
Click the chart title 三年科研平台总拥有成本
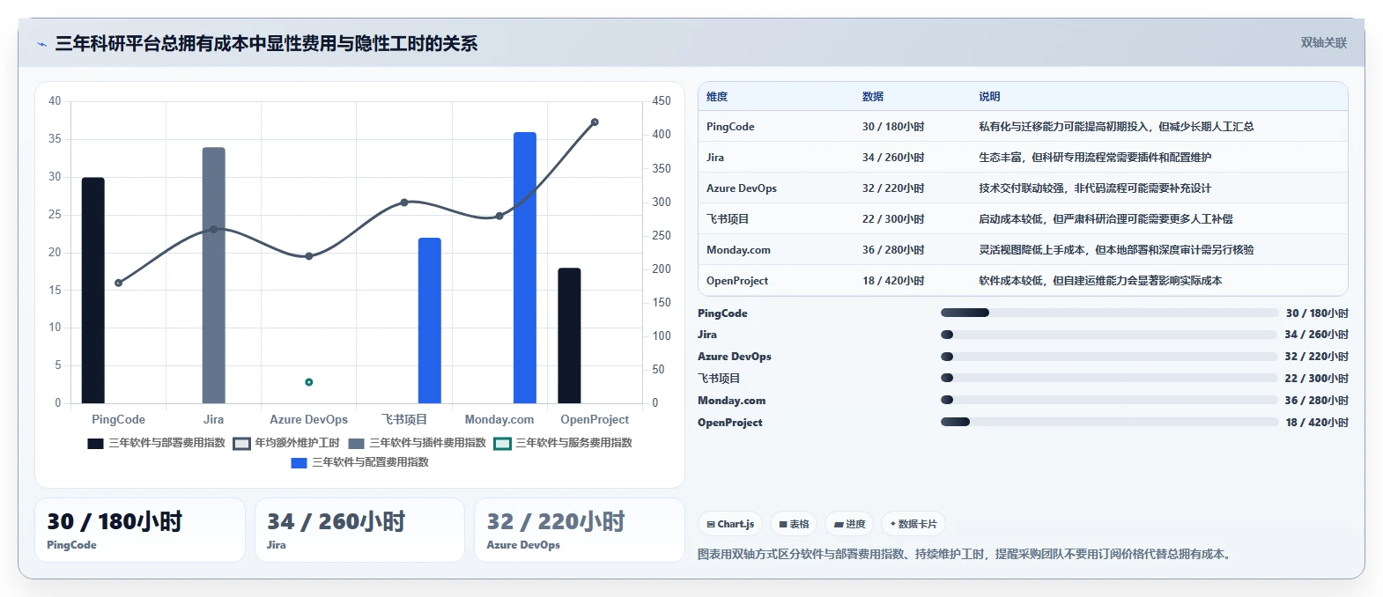(266, 44)
